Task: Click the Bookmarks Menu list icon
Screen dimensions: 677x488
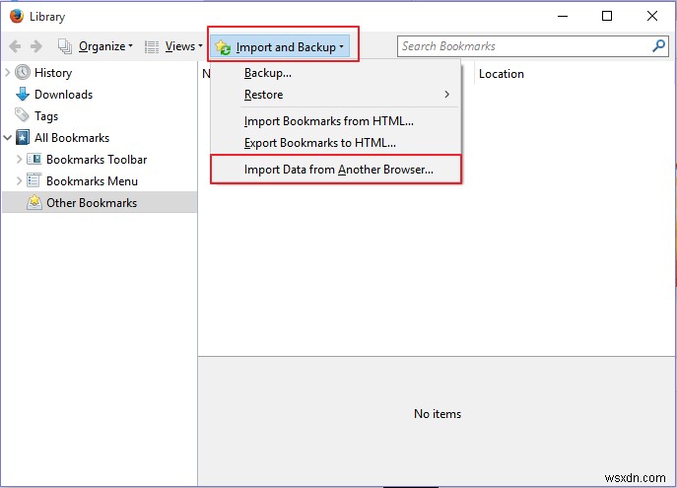Action: point(34,180)
